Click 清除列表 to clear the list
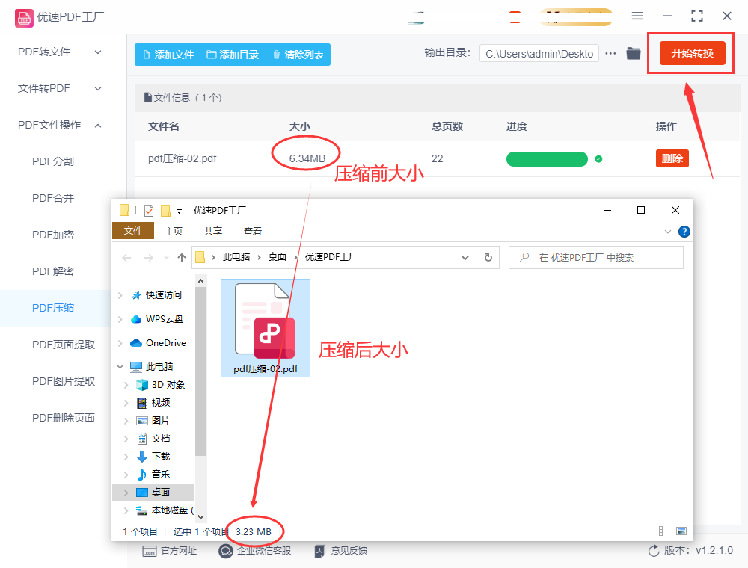This screenshot has width=748, height=568. click(298, 55)
